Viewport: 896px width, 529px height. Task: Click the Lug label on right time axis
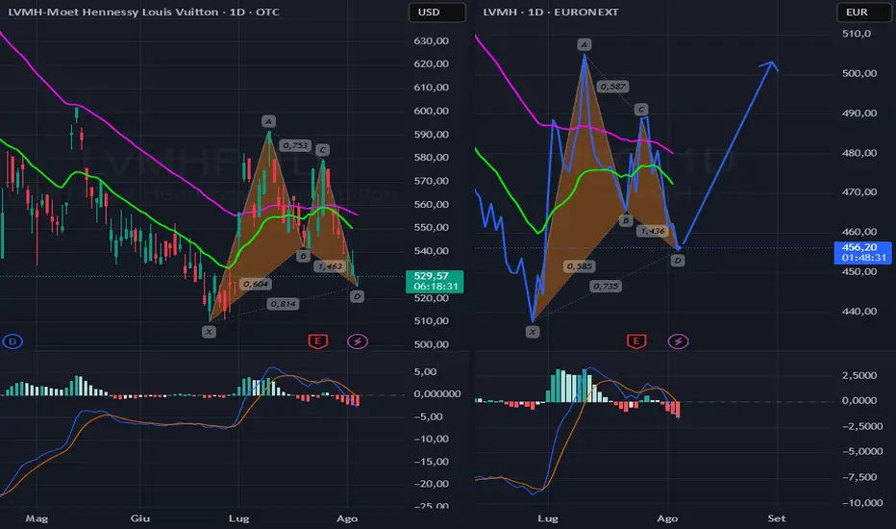pos(548,518)
